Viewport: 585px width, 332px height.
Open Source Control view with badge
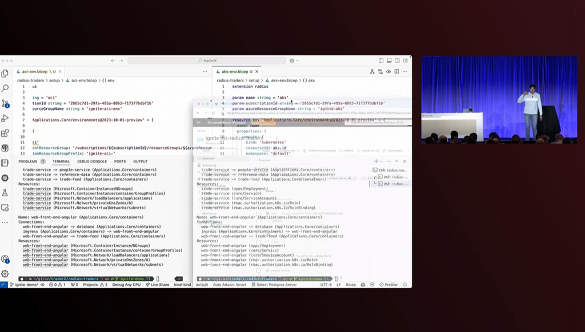coord(5,103)
